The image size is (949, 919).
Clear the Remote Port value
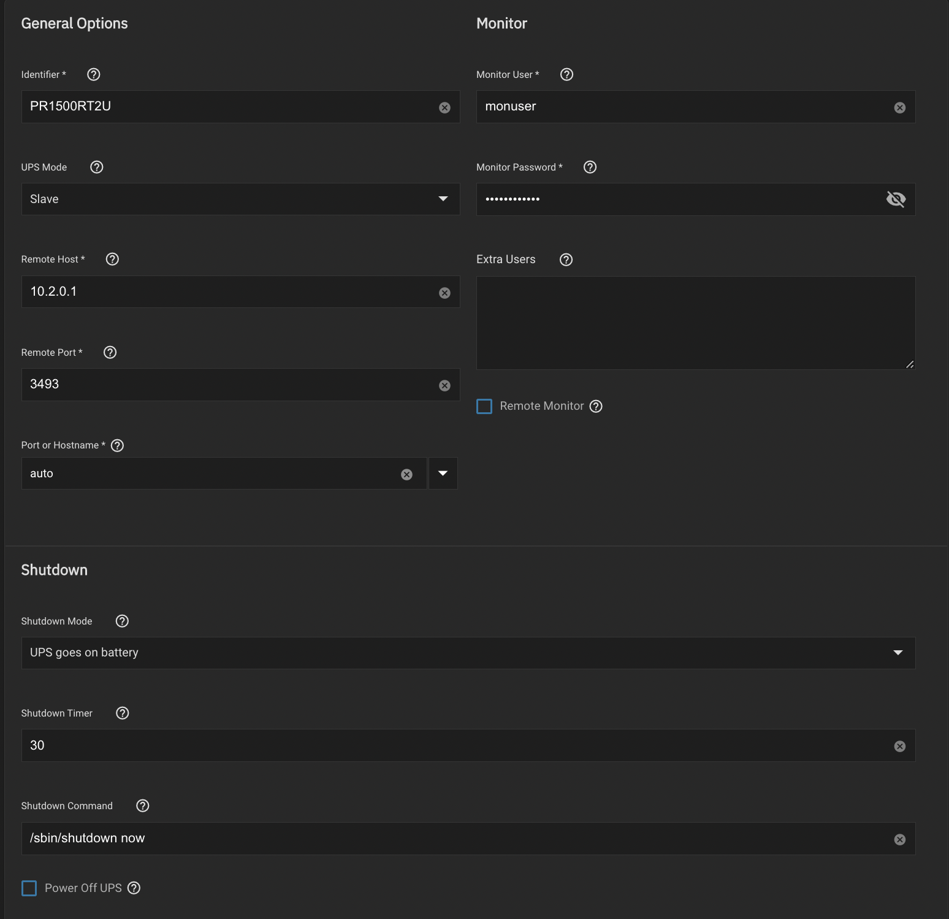click(444, 385)
